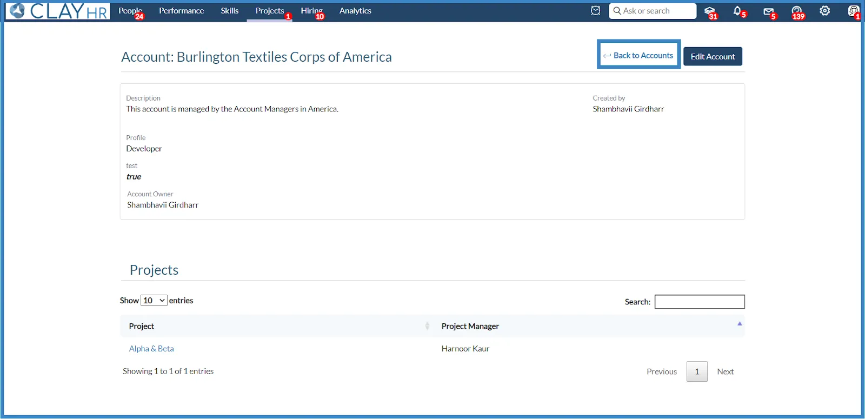Select page 1 in pagination
The height and width of the screenshot is (419, 865).
(x=697, y=371)
